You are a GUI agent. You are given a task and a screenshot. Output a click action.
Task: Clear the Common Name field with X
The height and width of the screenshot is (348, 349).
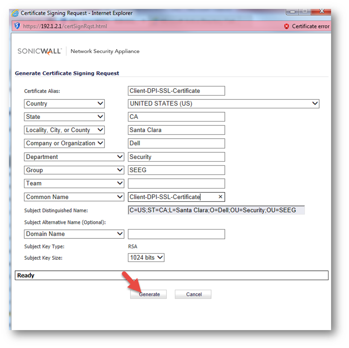220,197
